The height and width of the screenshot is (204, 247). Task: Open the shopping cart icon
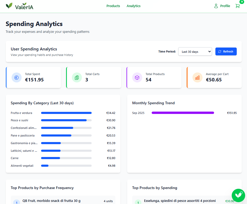[x=238, y=6]
